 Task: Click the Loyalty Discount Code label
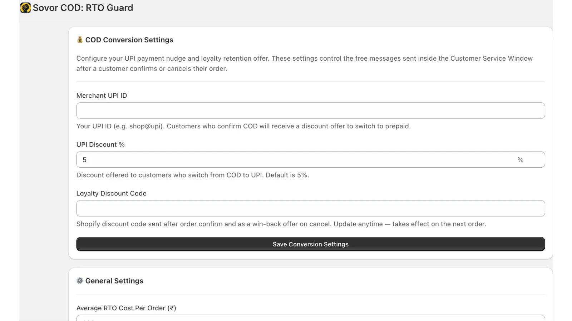point(111,193)
